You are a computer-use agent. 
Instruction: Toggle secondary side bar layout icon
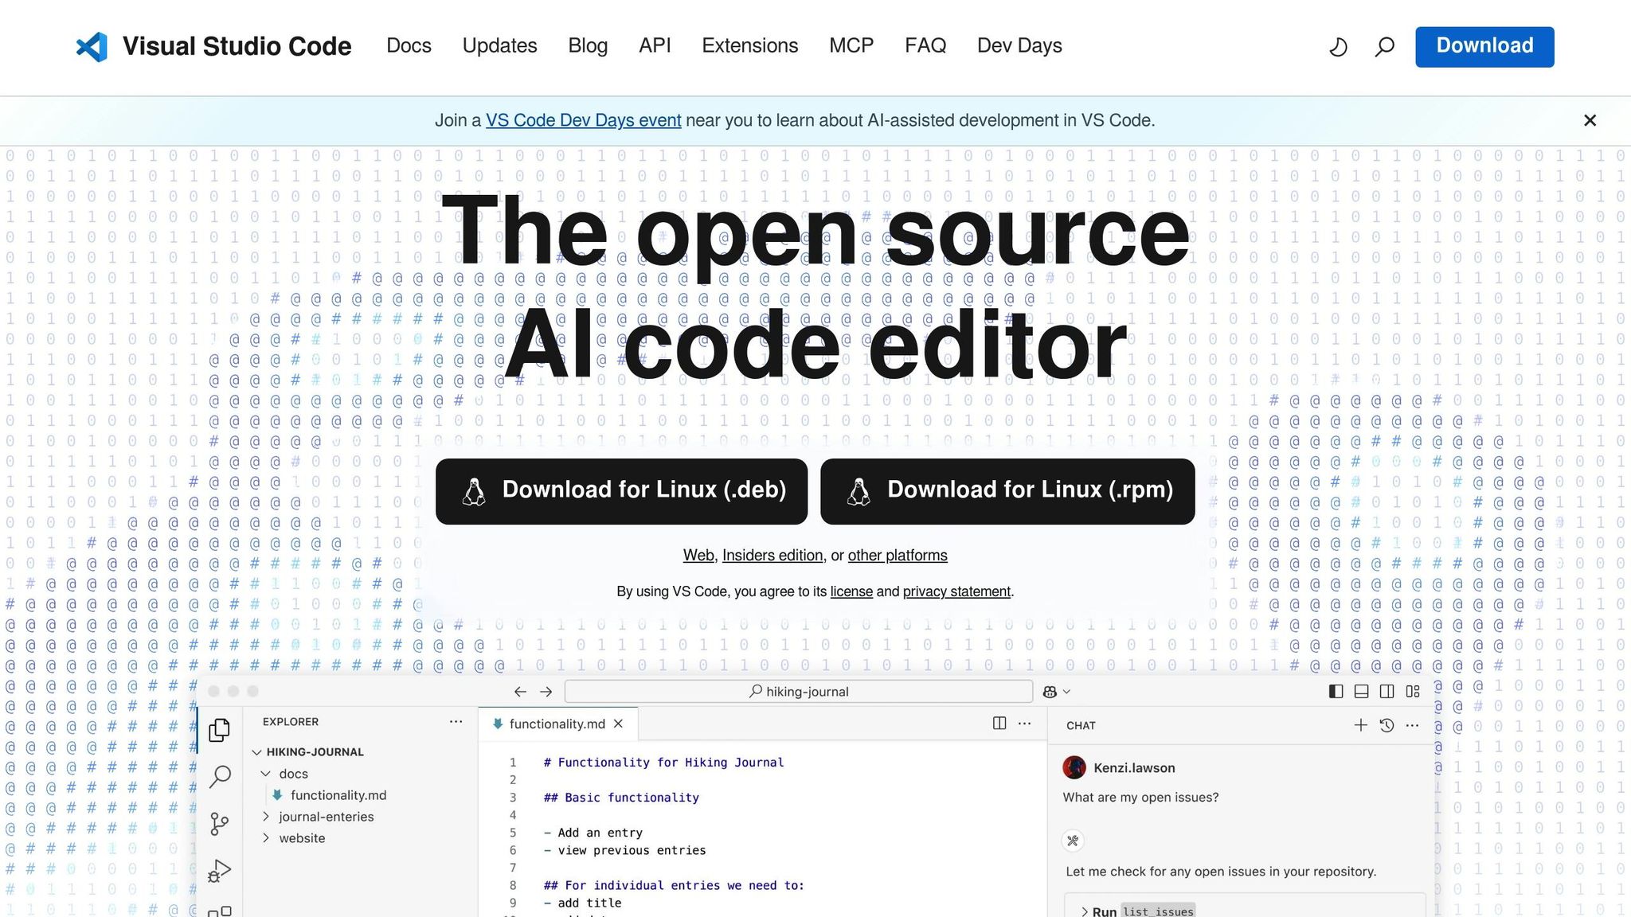coord(1387,692)
